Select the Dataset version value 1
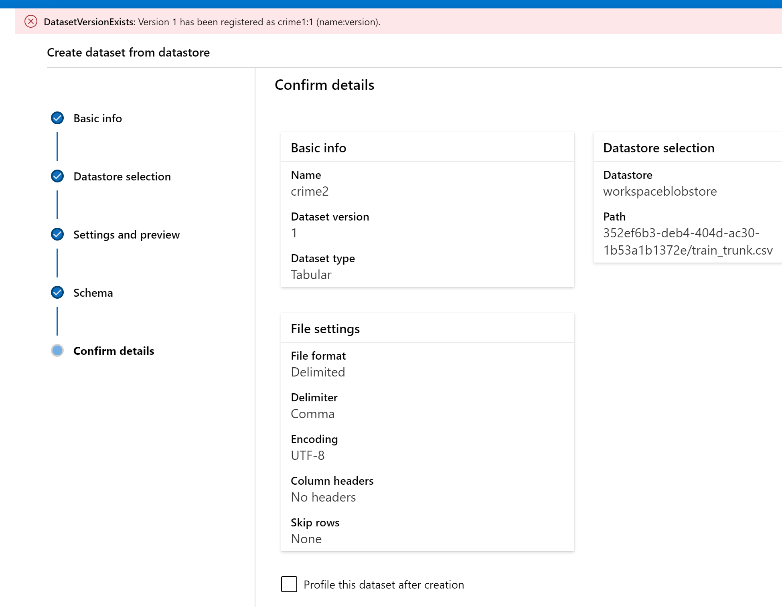 click(294, 233)
